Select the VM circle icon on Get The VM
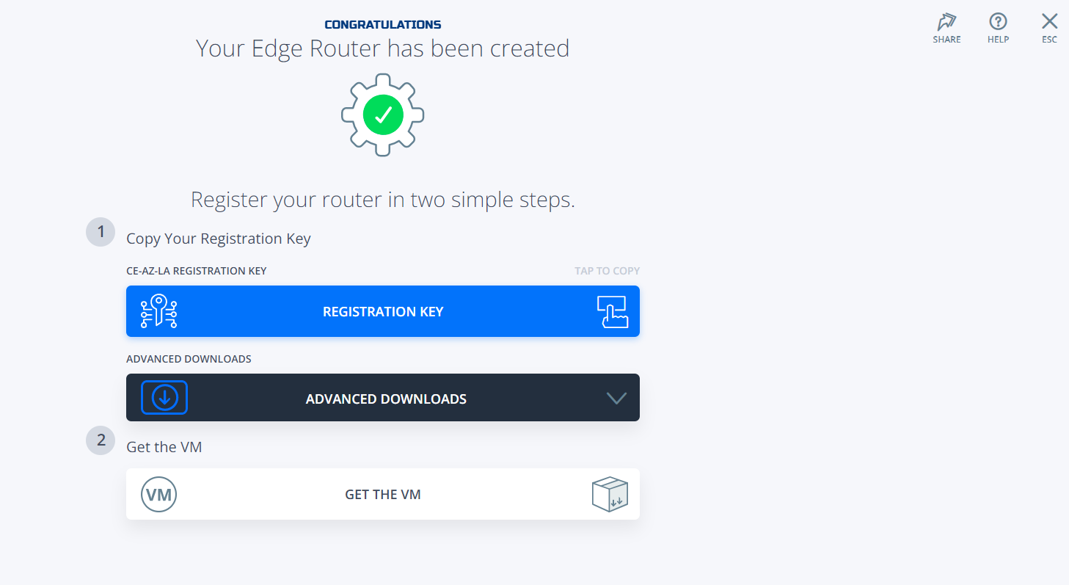The width and height of the screenshot is (1069, 585). 158,494
